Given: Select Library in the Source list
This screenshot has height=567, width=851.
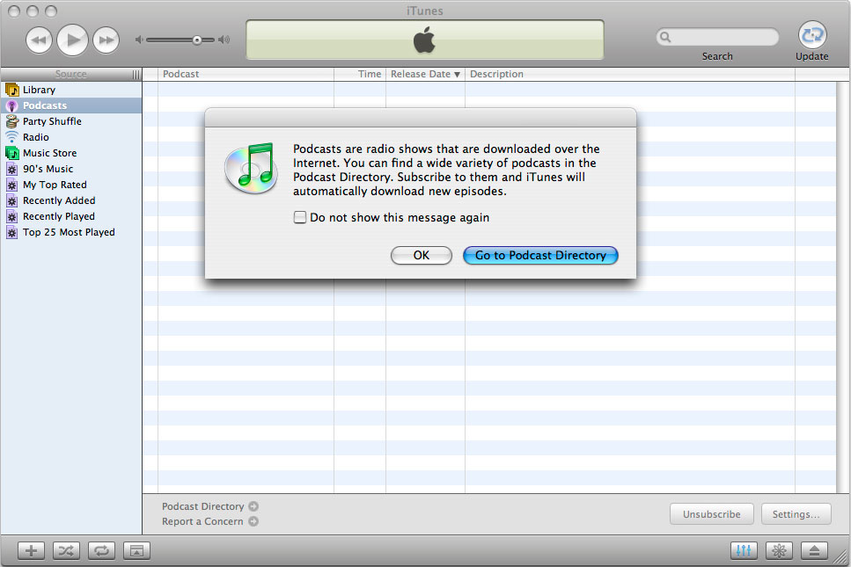Looking at the screenshot, I should (71, 90).
